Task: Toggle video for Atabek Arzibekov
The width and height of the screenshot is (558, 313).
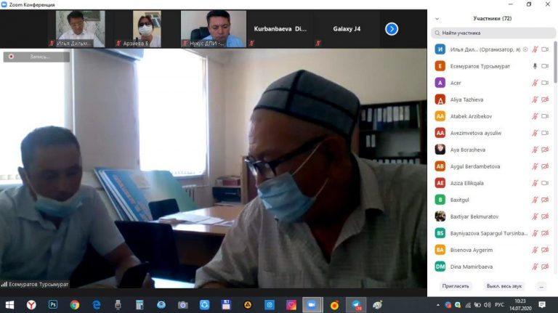Action: tap(545, 116)
